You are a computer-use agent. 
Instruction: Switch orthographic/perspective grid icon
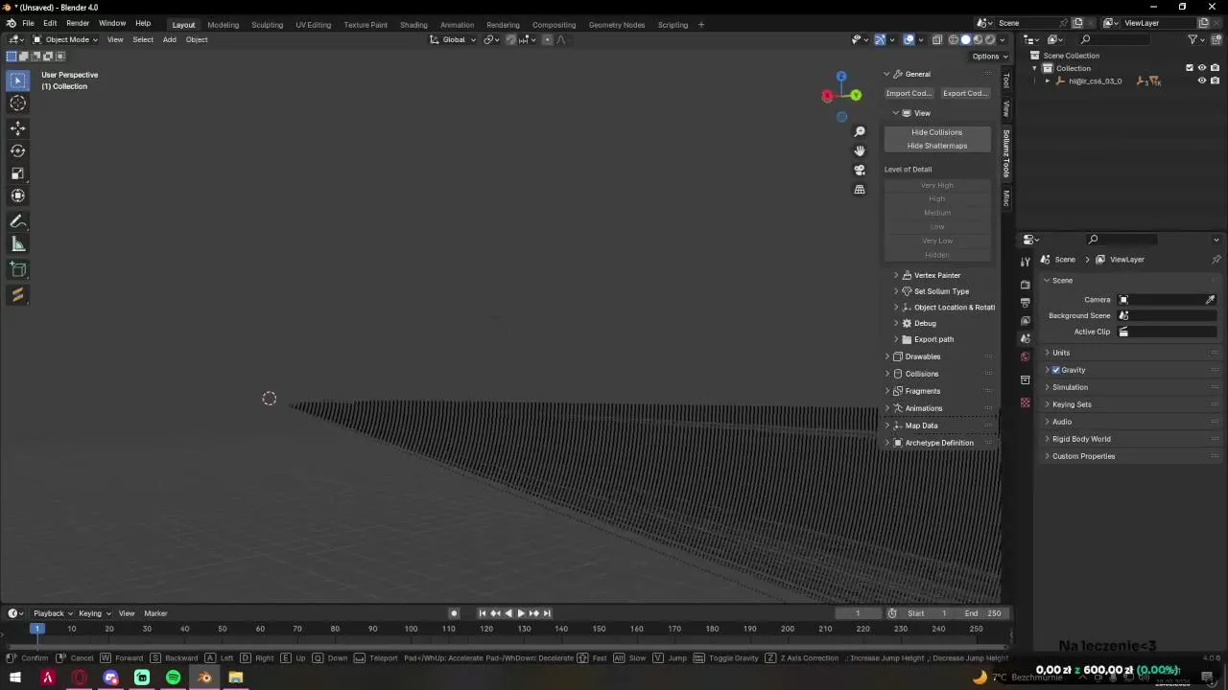pos(860,190)
